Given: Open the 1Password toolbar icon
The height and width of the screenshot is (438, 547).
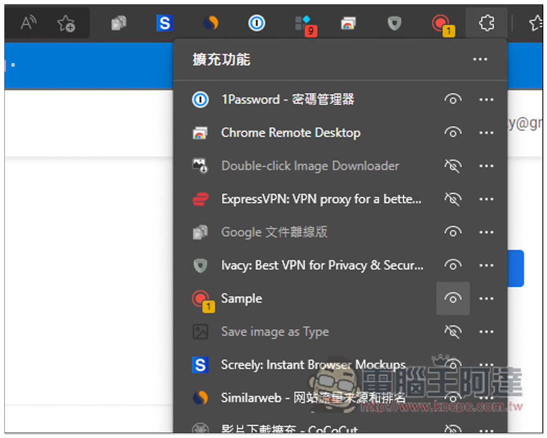Looking at the screenshot, I should point(256,23).
